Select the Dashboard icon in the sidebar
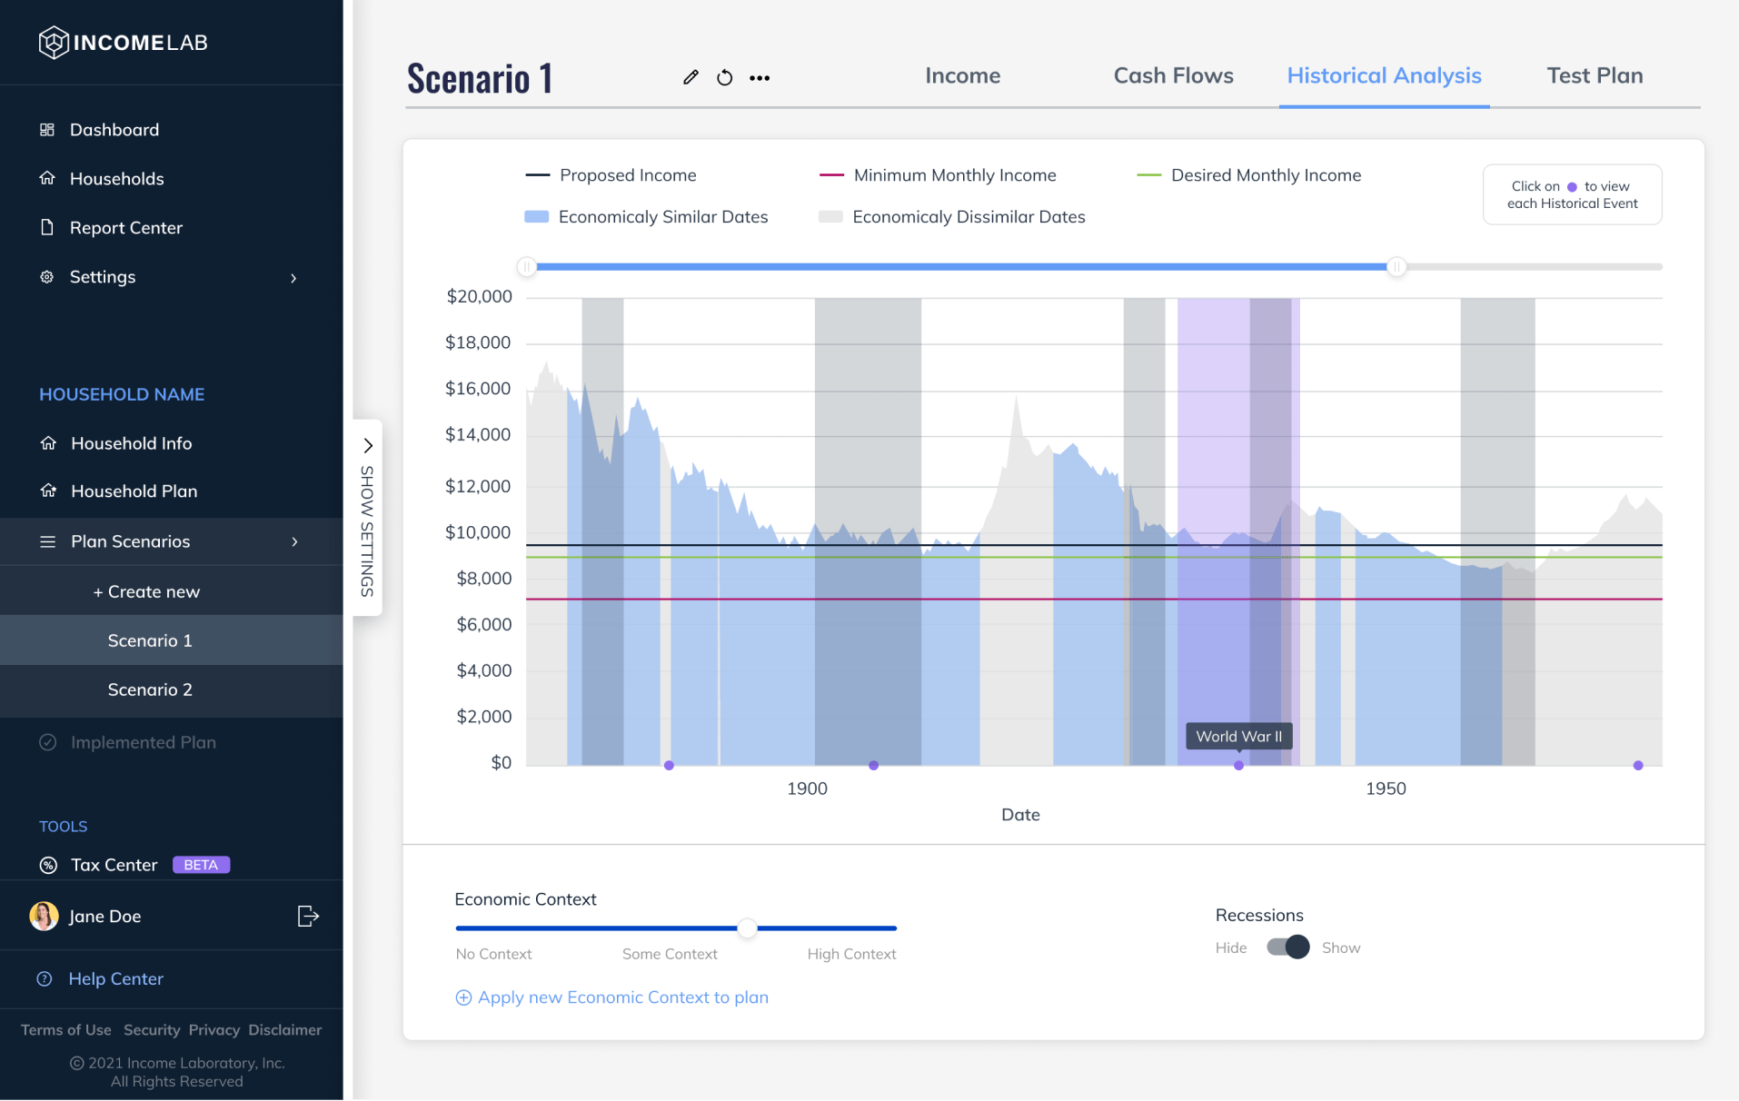This screenshot has height=1101, width=1739. [46, 129]
